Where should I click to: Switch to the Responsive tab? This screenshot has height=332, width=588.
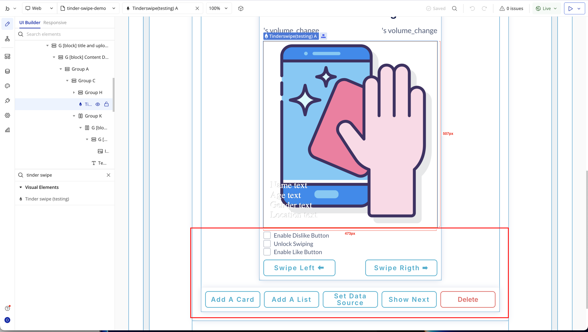(55, 22)
